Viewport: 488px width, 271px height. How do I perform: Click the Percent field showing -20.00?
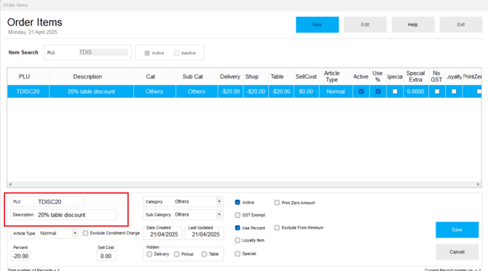pos(20,256)
